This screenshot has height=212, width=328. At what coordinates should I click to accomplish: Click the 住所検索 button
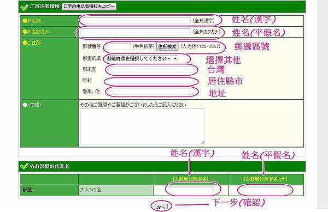[167, 46]
